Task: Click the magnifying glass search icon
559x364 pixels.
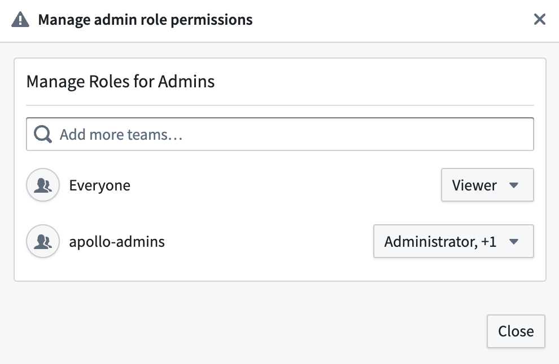Action: (x=43, y=134)
